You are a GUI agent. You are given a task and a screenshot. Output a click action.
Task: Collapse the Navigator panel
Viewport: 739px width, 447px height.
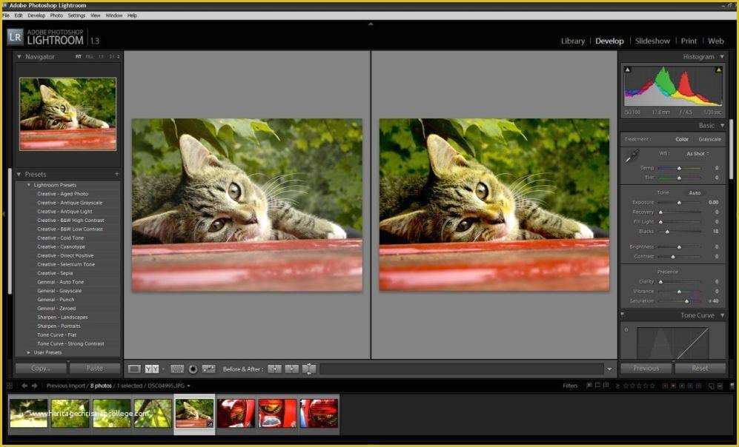point(19,57)
